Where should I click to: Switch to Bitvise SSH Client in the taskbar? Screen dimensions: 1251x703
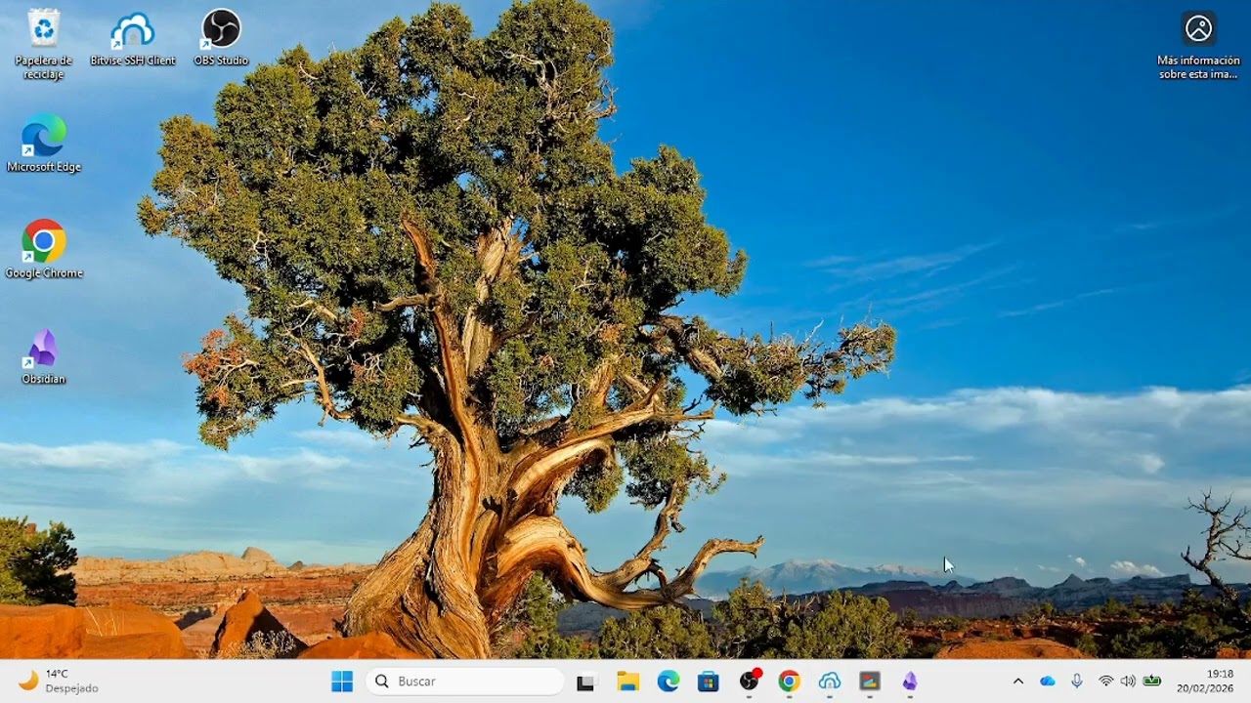pyautogui.click(x=830, y=682)
